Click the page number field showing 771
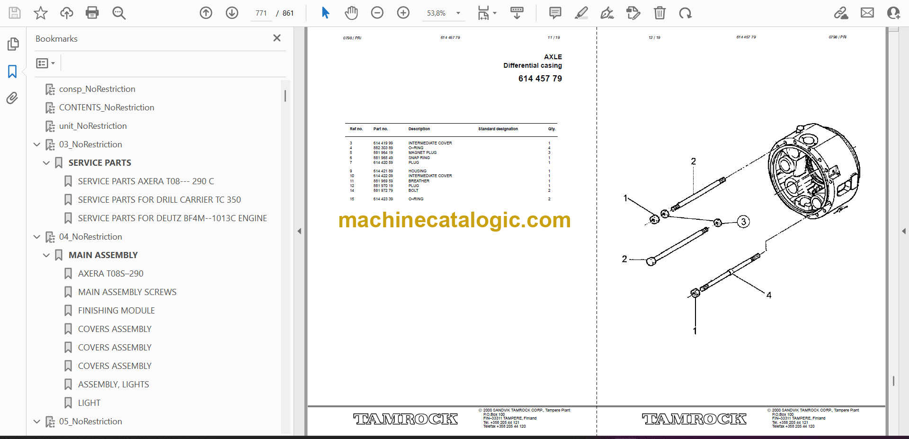Screen dimensions: 909x439 [261, 13]
